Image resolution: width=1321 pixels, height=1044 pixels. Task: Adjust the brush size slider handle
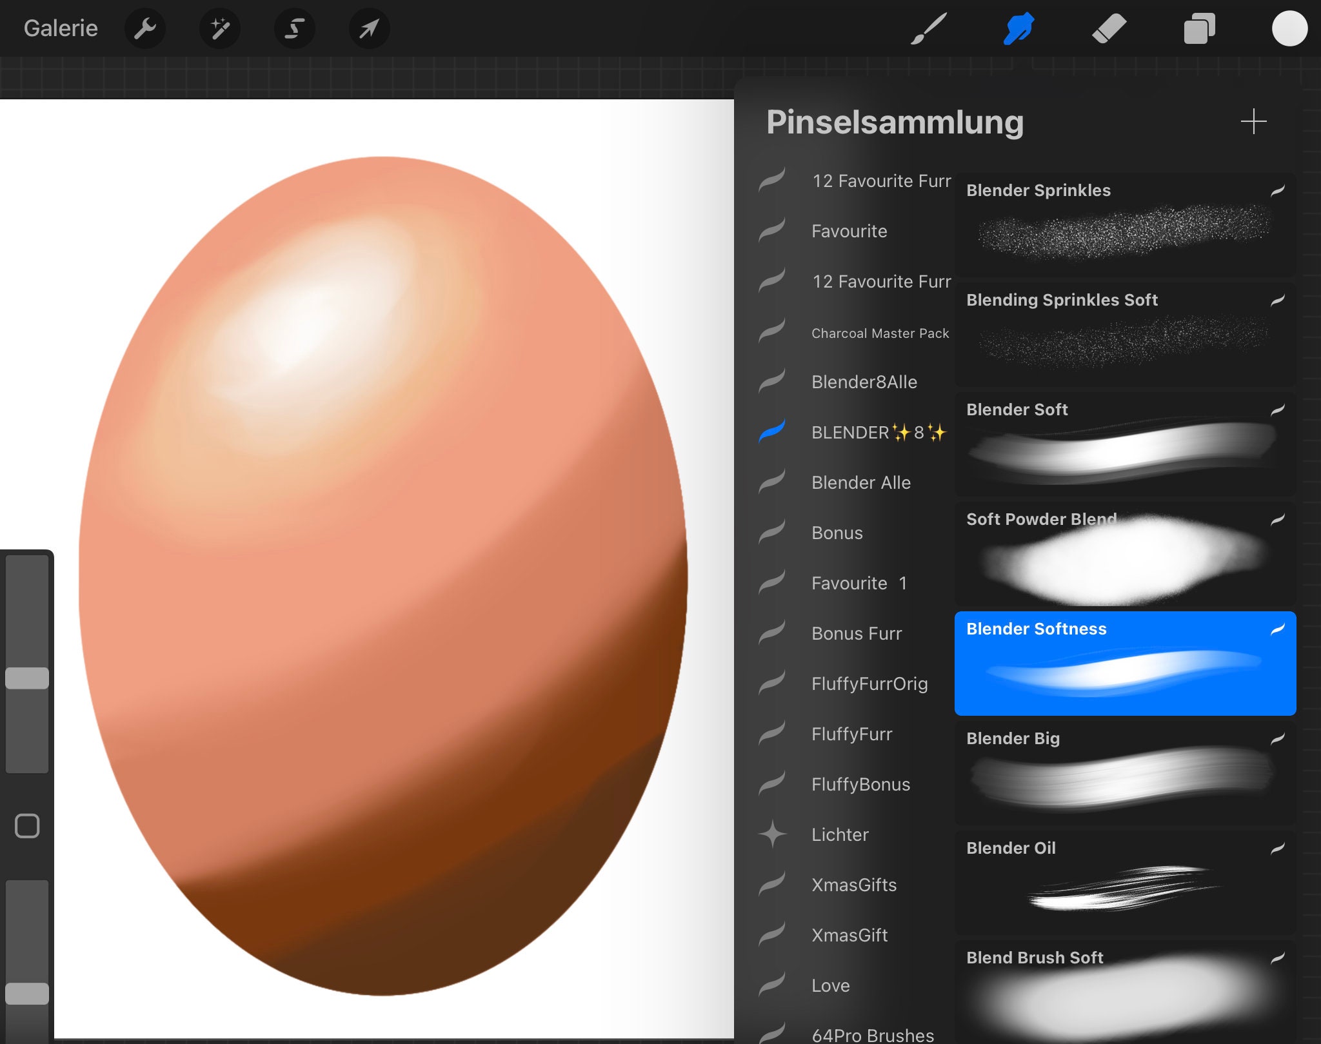pyautogui.click(x=27, y=678)
